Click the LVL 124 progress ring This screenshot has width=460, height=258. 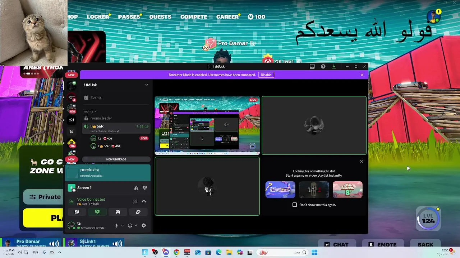pos(428,219)
